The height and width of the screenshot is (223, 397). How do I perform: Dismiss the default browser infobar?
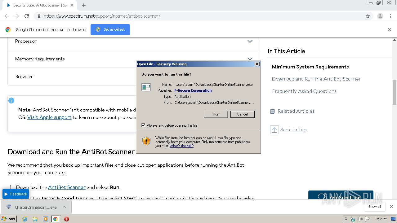tap(390, 30)
